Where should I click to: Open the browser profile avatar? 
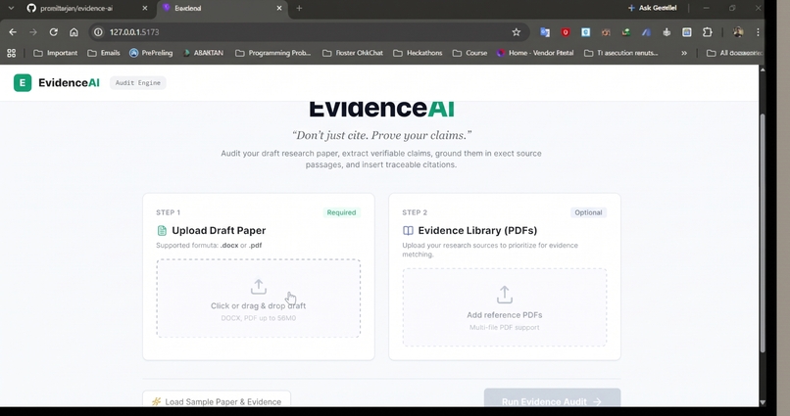(738, 32)
